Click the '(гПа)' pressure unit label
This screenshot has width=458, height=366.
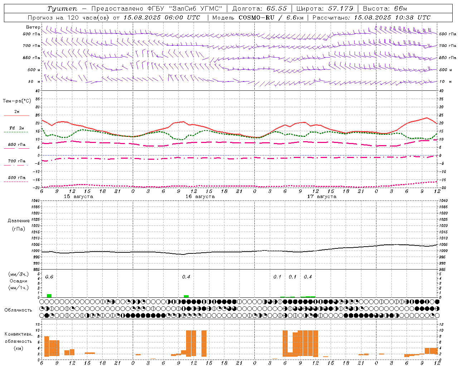pyautogui.click(x=19, y=229)
